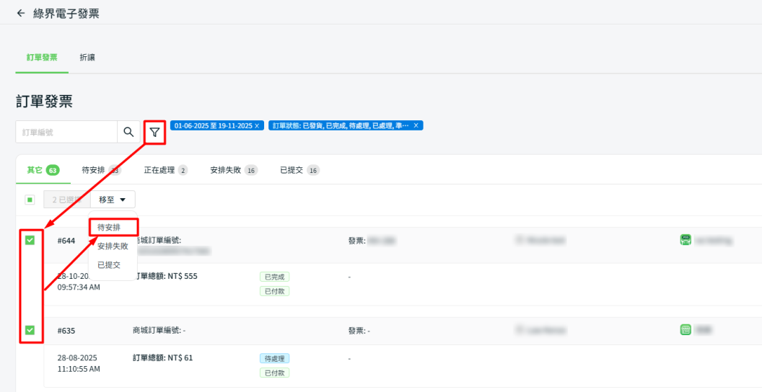Open the 安排失敗 status tab
The width and height of the screenshot is (762, 392).
(233, 170)
